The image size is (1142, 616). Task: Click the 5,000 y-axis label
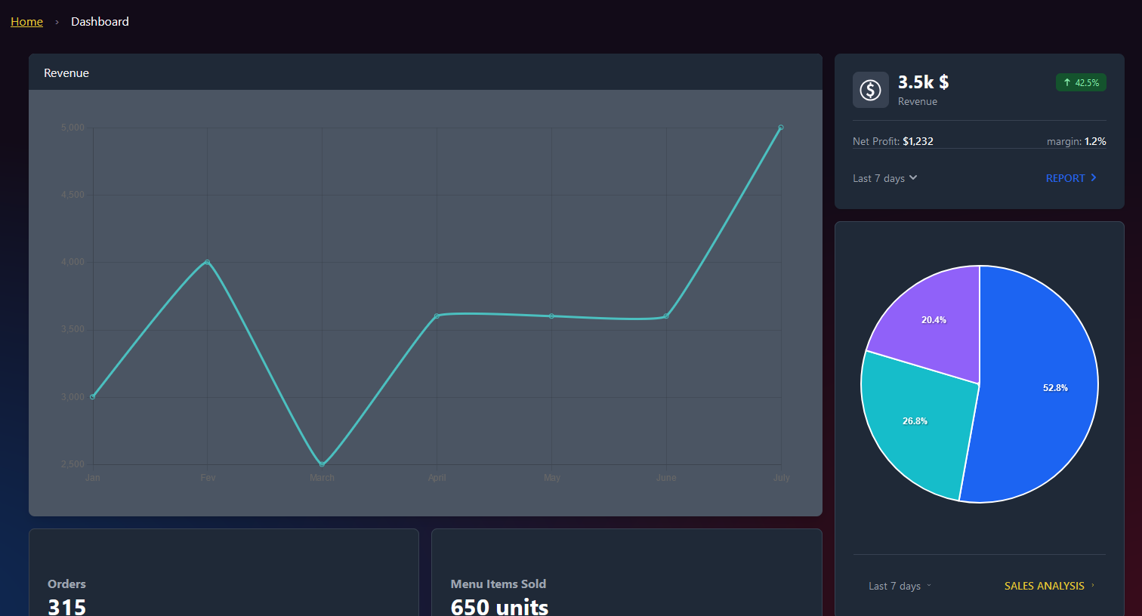[73, 128]
